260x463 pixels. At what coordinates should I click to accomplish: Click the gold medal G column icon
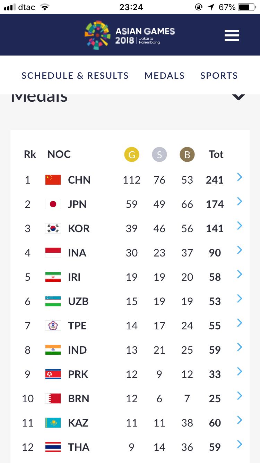132,155
